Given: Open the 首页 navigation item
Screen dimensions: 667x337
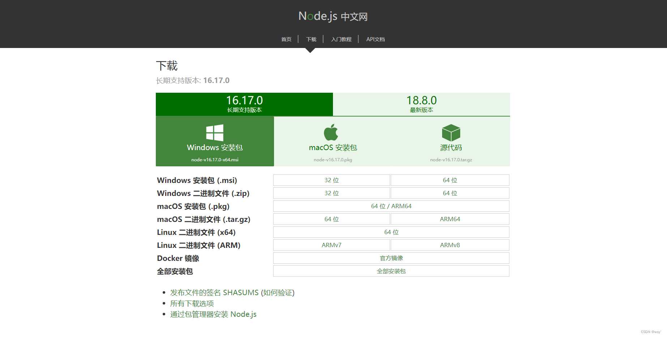Looking at the screenshot, I should point(286,39).
